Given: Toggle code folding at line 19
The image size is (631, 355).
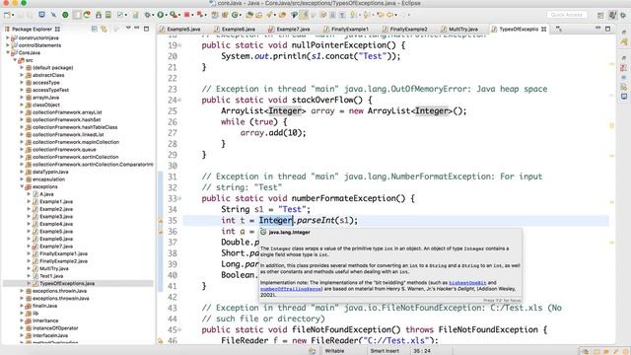Looking at the screenshot, I should (x=179, y=45).
